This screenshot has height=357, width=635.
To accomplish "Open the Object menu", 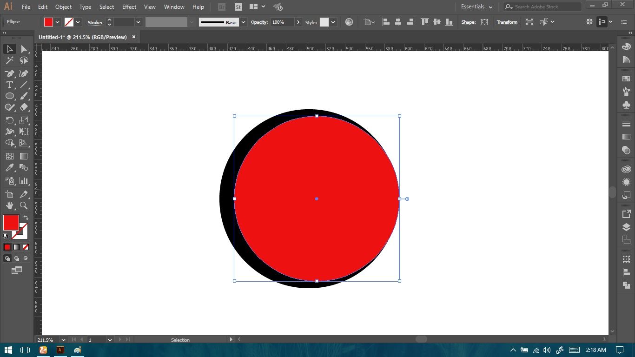I will click(63, 7).
